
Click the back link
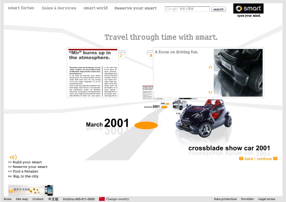point(249,159)
